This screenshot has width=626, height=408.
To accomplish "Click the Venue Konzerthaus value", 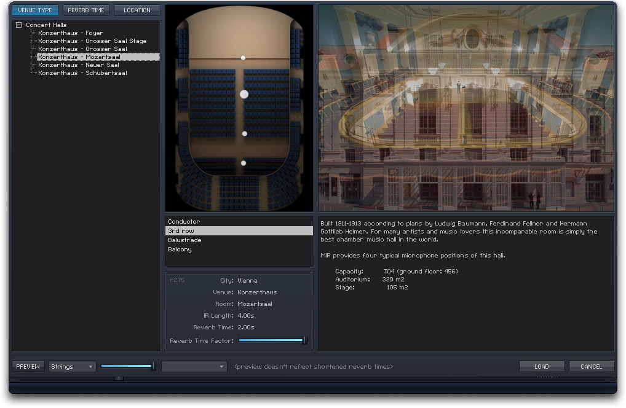I will [x=257, y=292].
